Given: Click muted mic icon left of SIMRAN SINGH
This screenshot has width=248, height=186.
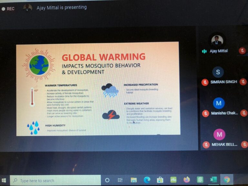Looking at the screenshot, I should [x=205, y=82].
